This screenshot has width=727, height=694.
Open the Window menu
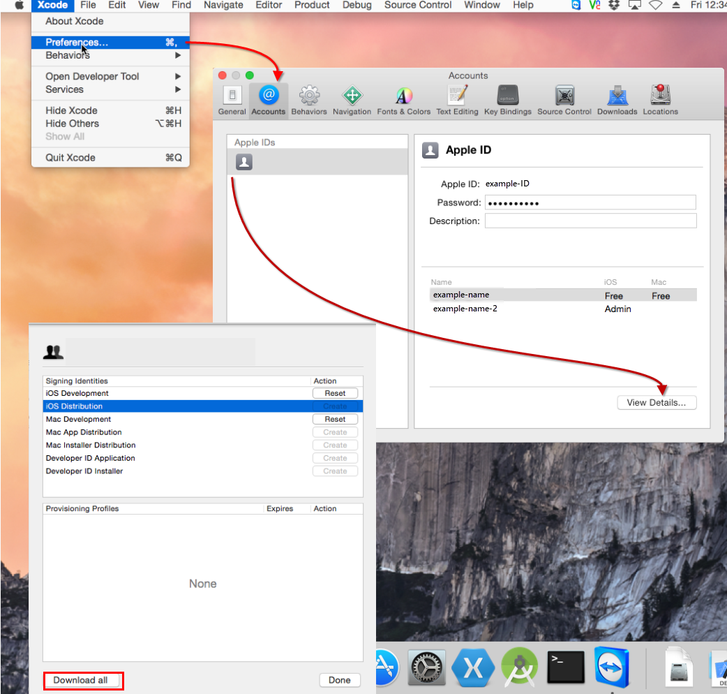coord(481,6)
